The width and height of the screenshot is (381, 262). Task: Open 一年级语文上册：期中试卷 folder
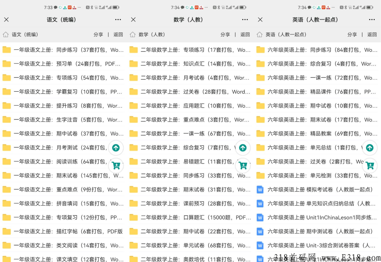coord(64,134)
